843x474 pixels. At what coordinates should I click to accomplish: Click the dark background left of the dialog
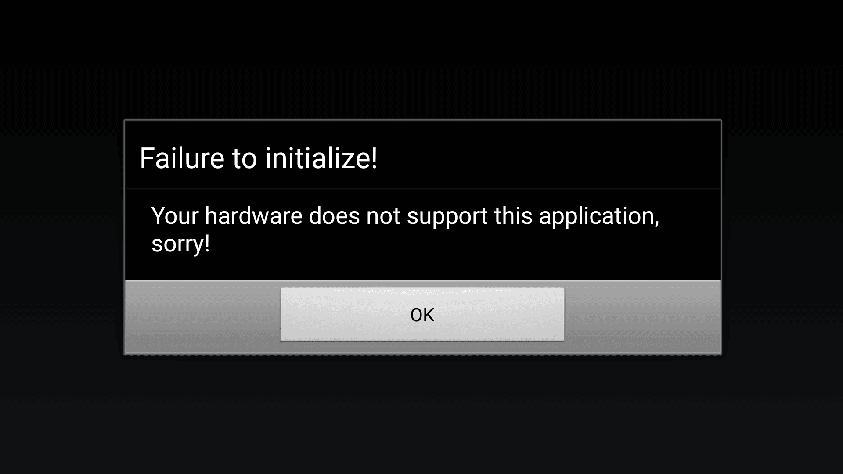click(61, 237)
